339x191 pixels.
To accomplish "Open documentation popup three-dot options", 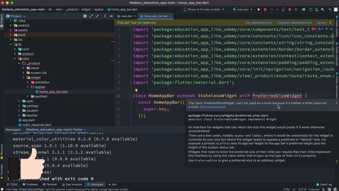I will click(336, 103).
